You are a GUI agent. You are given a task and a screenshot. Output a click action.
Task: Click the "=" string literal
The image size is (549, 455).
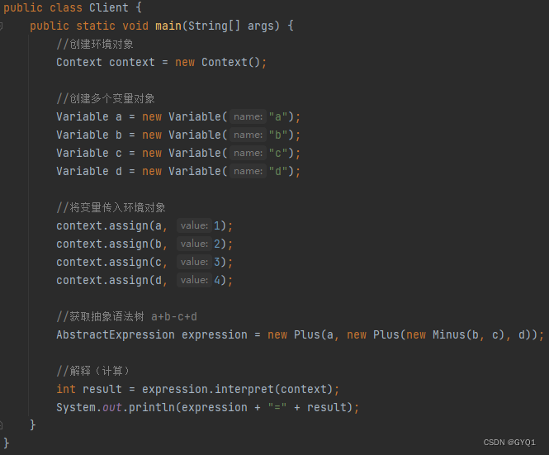(x=277, y=407)
